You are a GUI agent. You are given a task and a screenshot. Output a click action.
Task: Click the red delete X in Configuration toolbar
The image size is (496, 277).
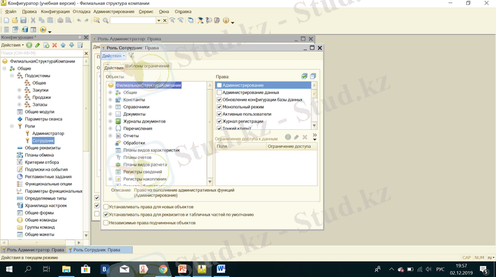point(55,45)
